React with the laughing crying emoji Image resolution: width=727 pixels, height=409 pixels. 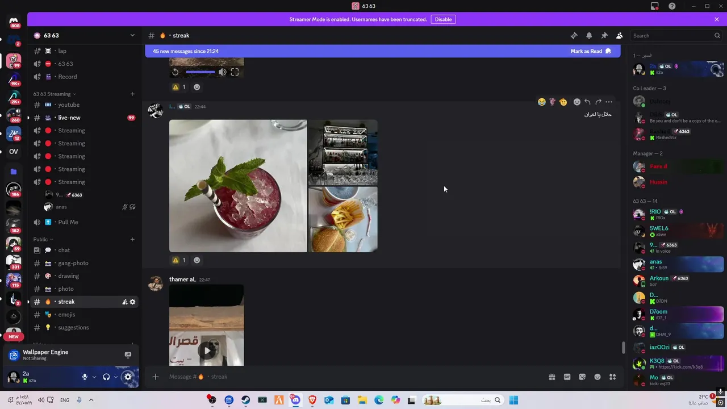click(x=542, y=102)
